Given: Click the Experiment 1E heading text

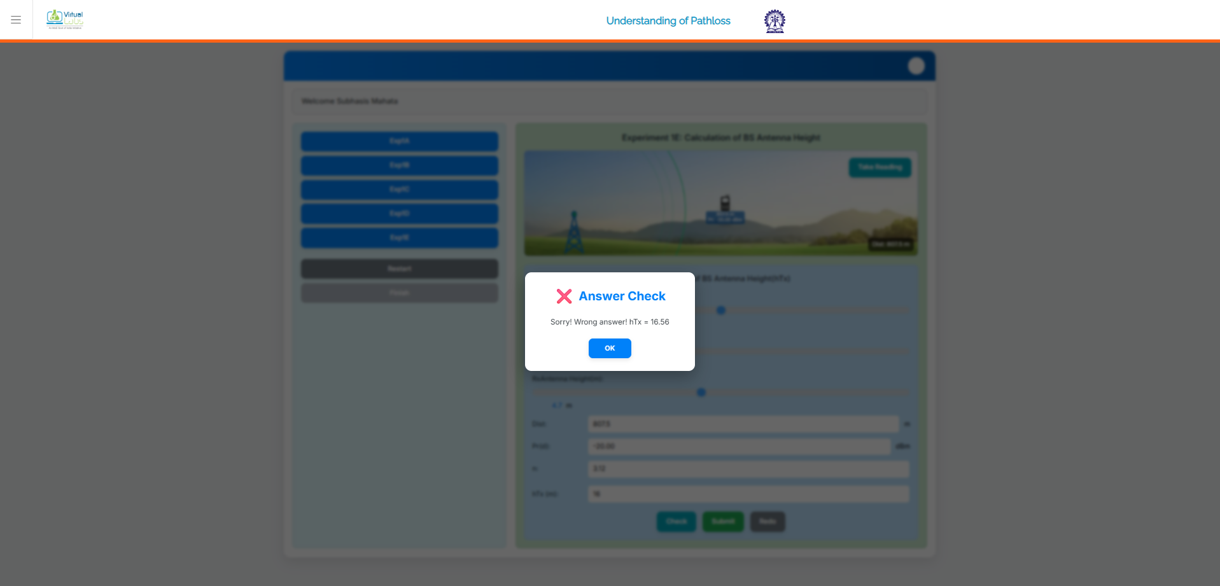Looking at the screenshot, I should click(721, 137).
